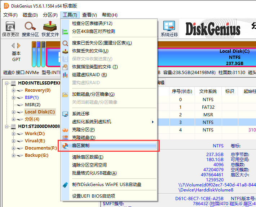This screenshot has width=256, height=207.
Task: Click icon beside 恢复指定类型的文件
Action: 65,67
